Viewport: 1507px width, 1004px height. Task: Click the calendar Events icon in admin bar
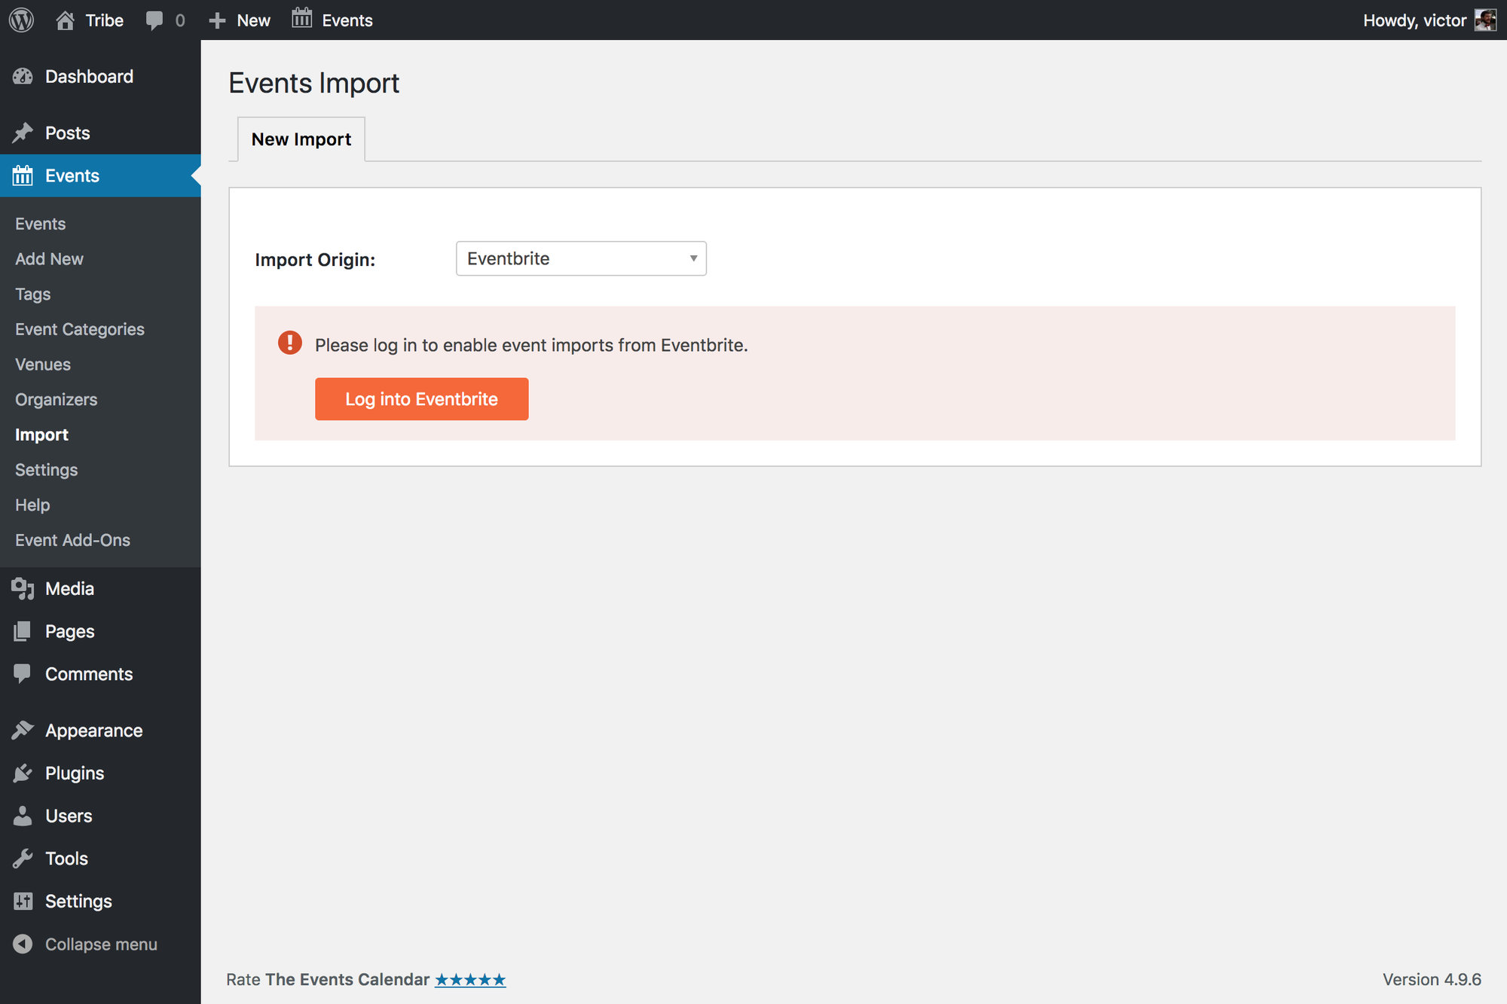coord(302,19)
